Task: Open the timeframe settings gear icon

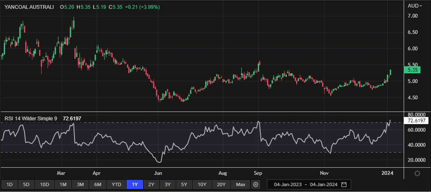Action: coord(256,185)
